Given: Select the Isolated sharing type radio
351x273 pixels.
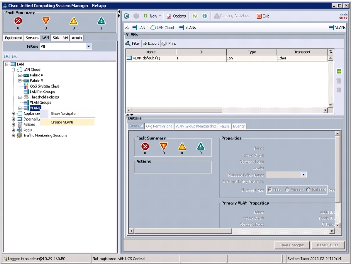Looking at the screenshot, I should click(308, 189).
